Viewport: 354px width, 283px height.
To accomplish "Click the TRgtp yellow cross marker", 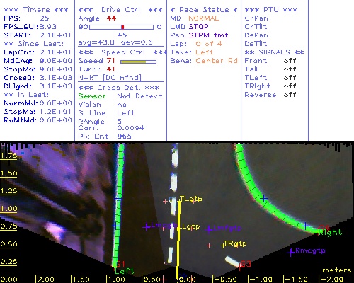I will point(223,246).
